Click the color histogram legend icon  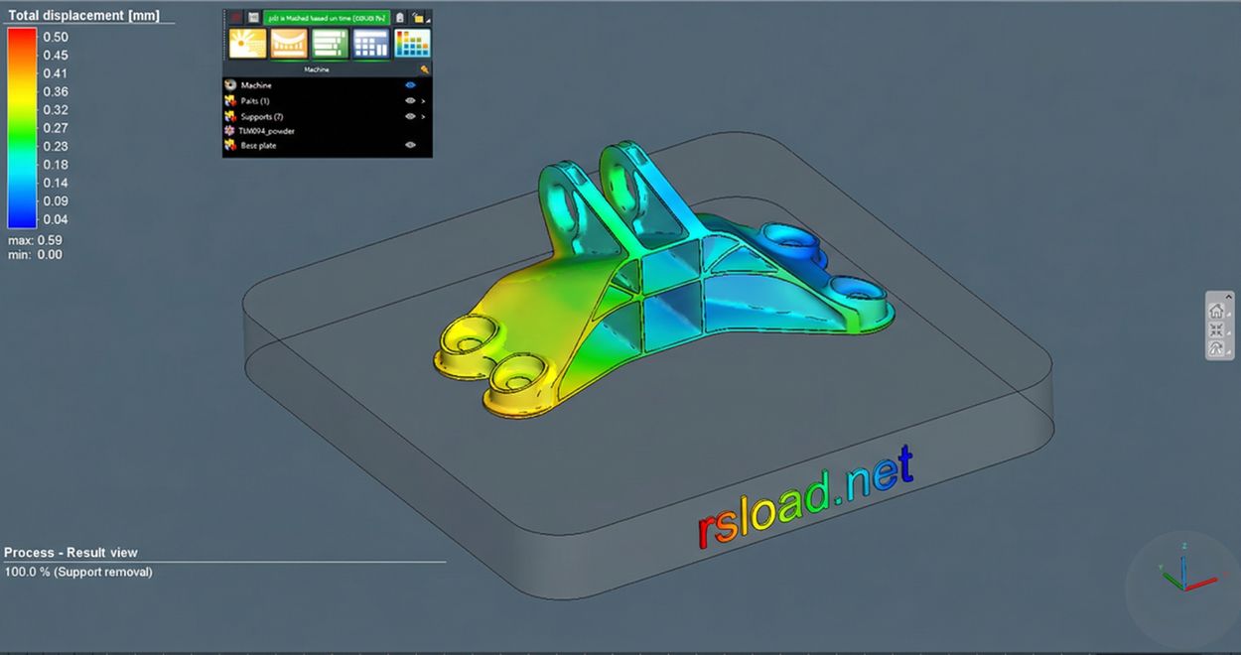pos(412,43)
